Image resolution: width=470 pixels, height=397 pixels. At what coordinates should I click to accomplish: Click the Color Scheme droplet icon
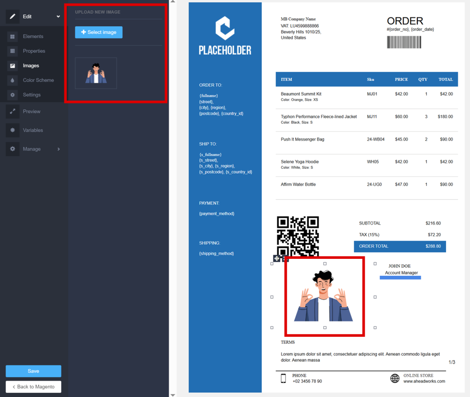(x=12, y=80)
